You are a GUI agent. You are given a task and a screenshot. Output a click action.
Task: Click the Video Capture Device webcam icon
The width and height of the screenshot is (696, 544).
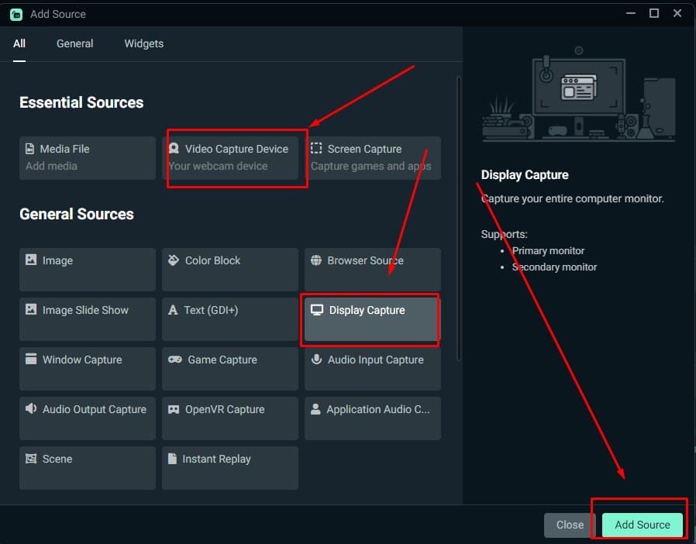pos(174,148)
